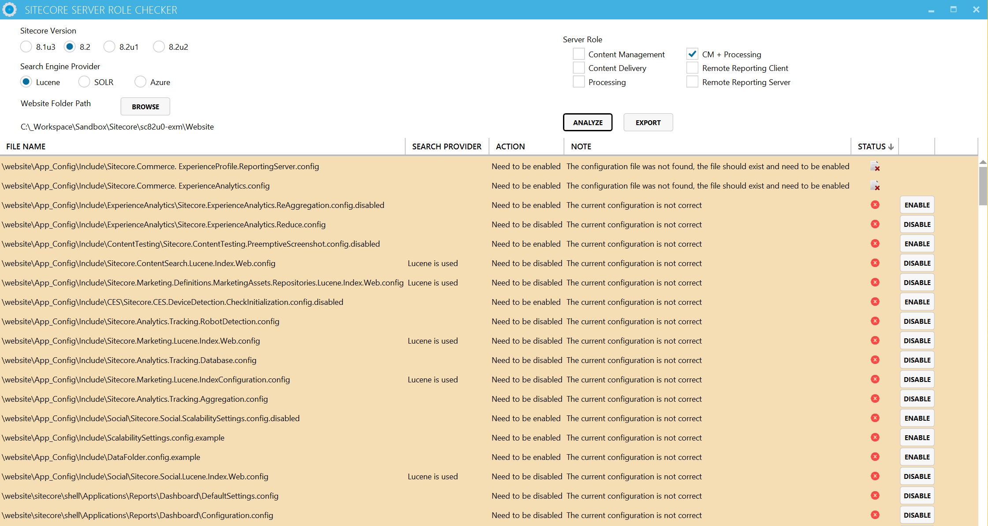Image resolution: width=988 pixels, height=526 pixels.
Task: Click red error icon for ScalabilitySettings.config.example row
Action: coord(875,437)
